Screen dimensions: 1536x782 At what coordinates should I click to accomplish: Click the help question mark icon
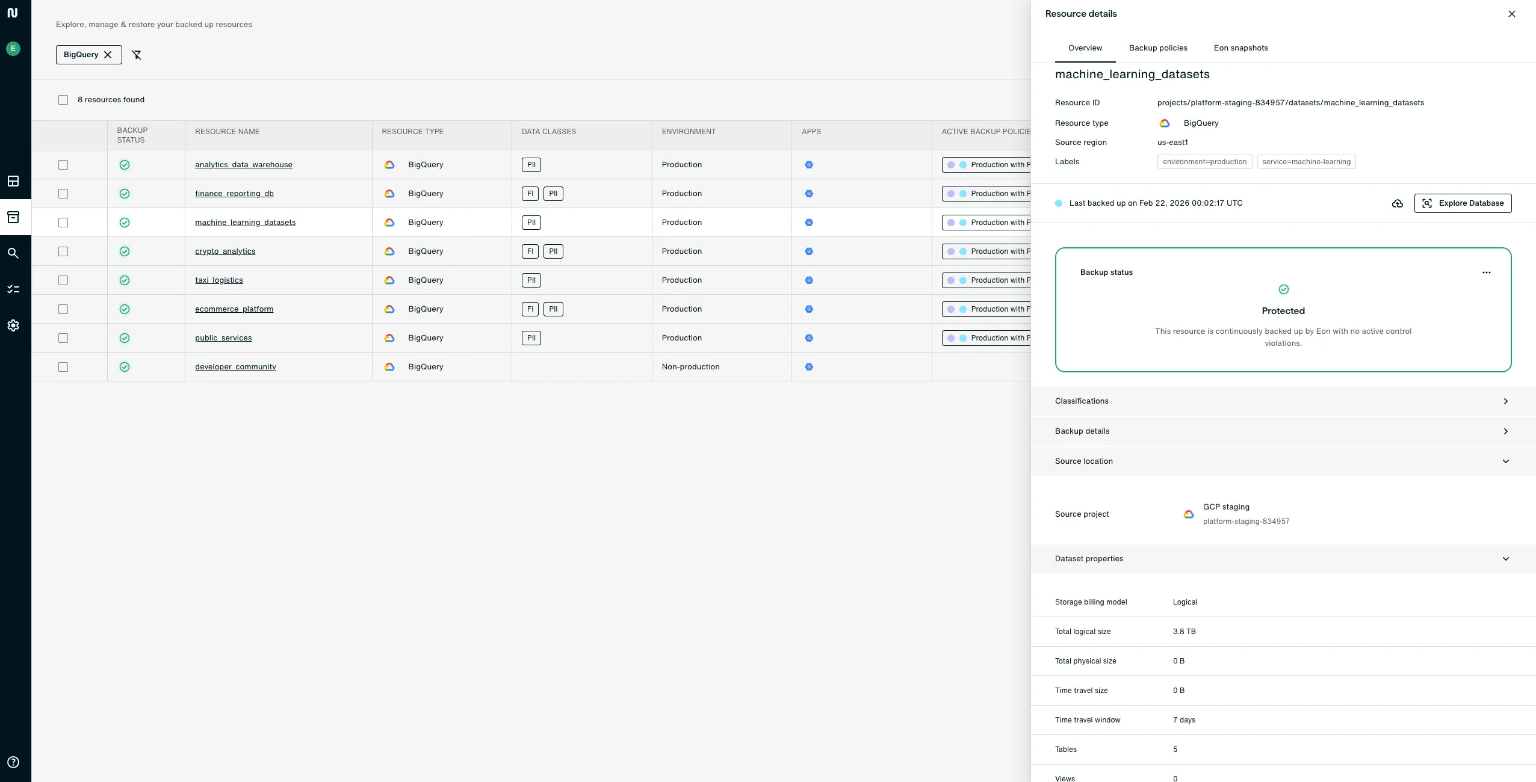(x=13, y=762)
